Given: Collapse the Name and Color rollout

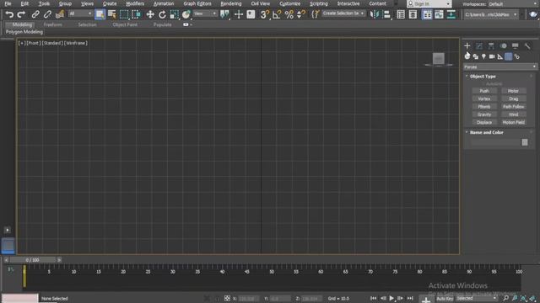Looking at the screenshot, I should click(486, 132).
